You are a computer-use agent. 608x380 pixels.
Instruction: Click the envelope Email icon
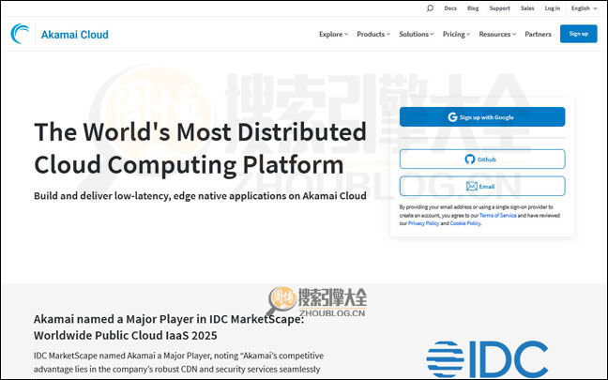(472, 186)
